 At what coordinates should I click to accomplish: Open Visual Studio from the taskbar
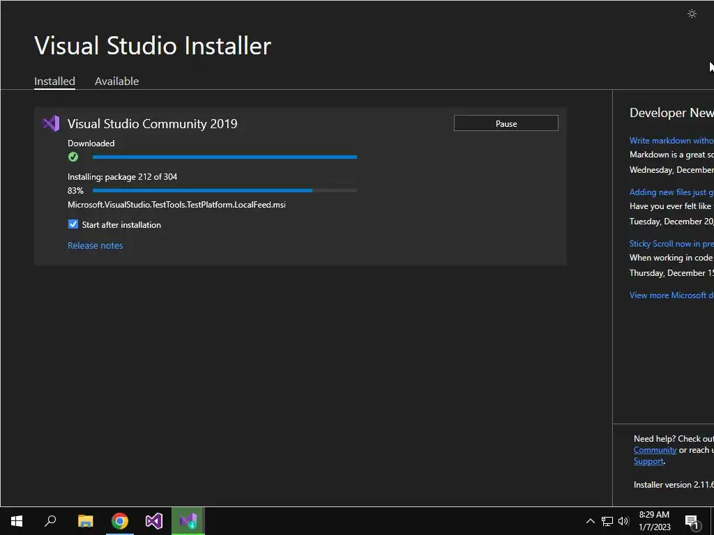click(x=154, y=521)
